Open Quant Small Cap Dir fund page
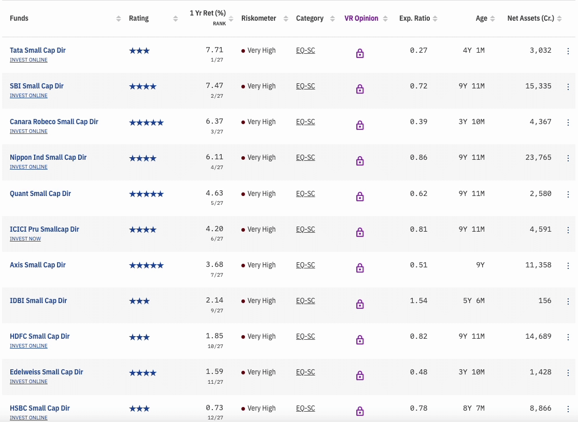This screenshot has height=422, width=578. tap(40, 194)
